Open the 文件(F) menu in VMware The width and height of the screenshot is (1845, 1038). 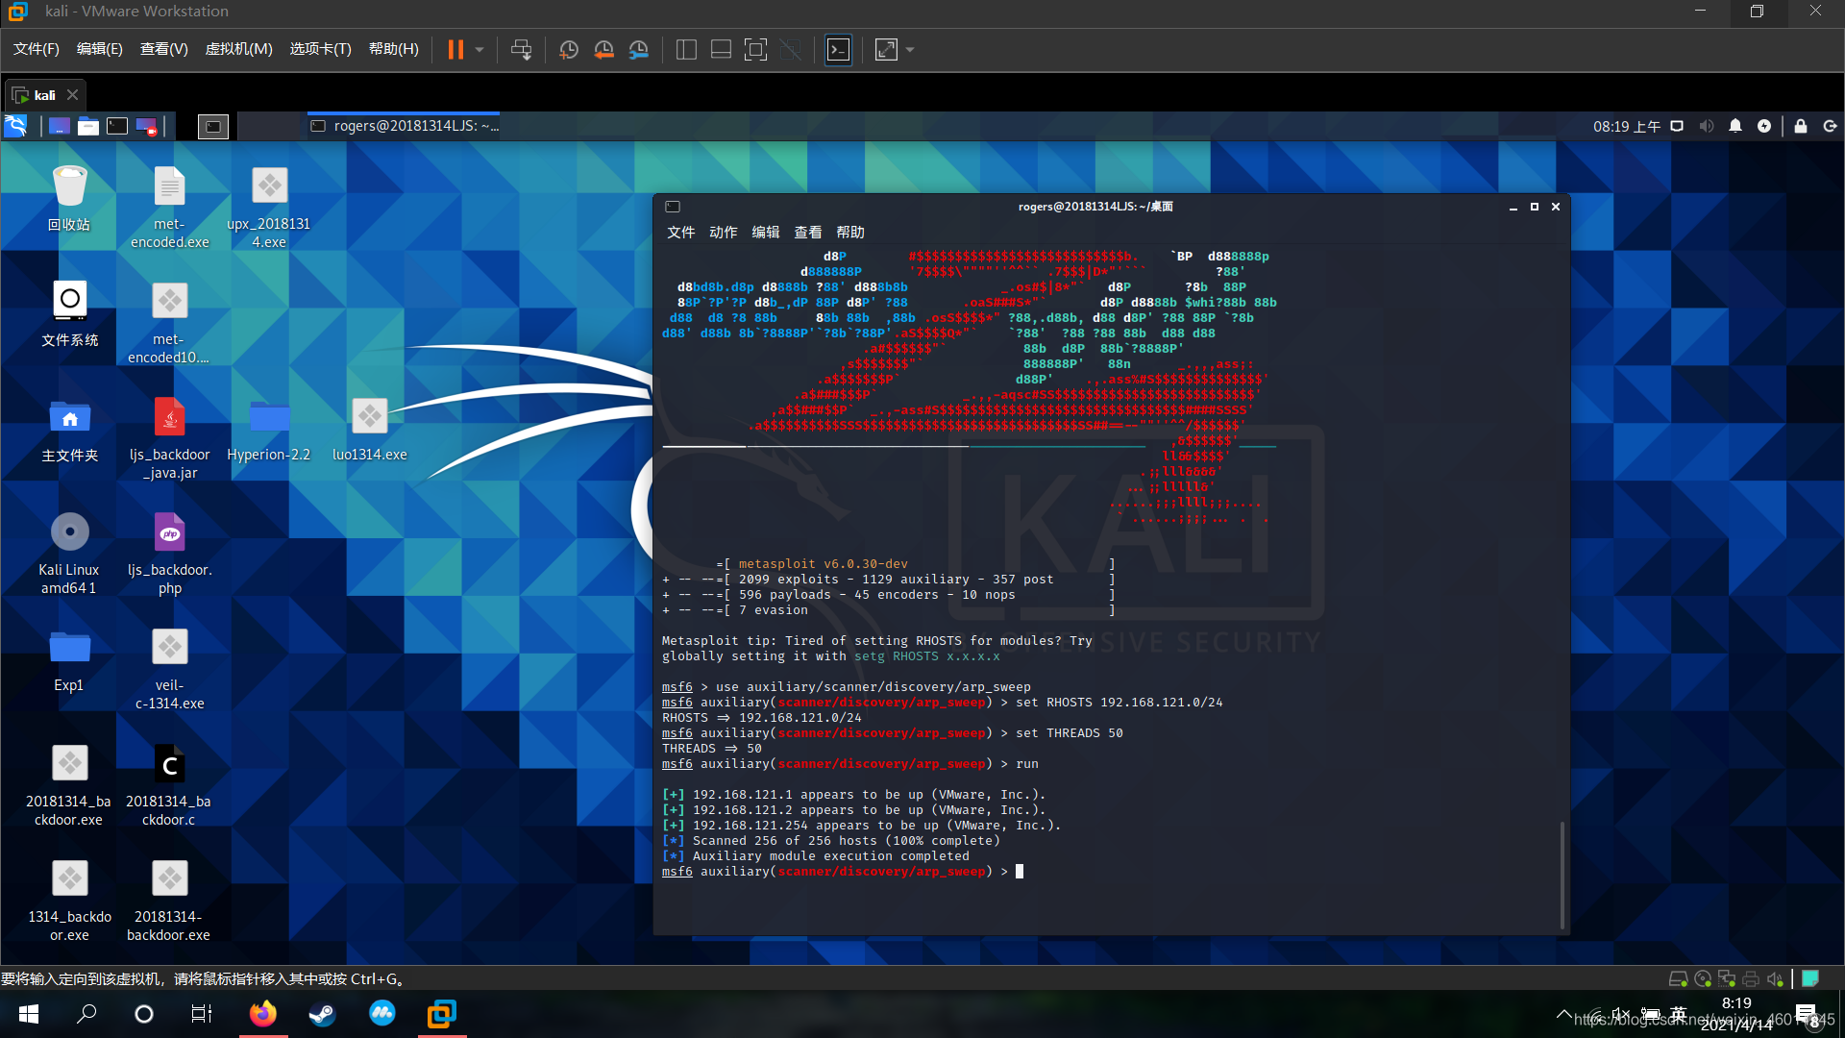(x=37, y=49)
